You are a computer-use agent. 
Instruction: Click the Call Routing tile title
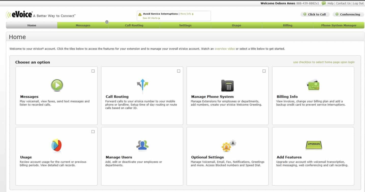tap(117, 97)
